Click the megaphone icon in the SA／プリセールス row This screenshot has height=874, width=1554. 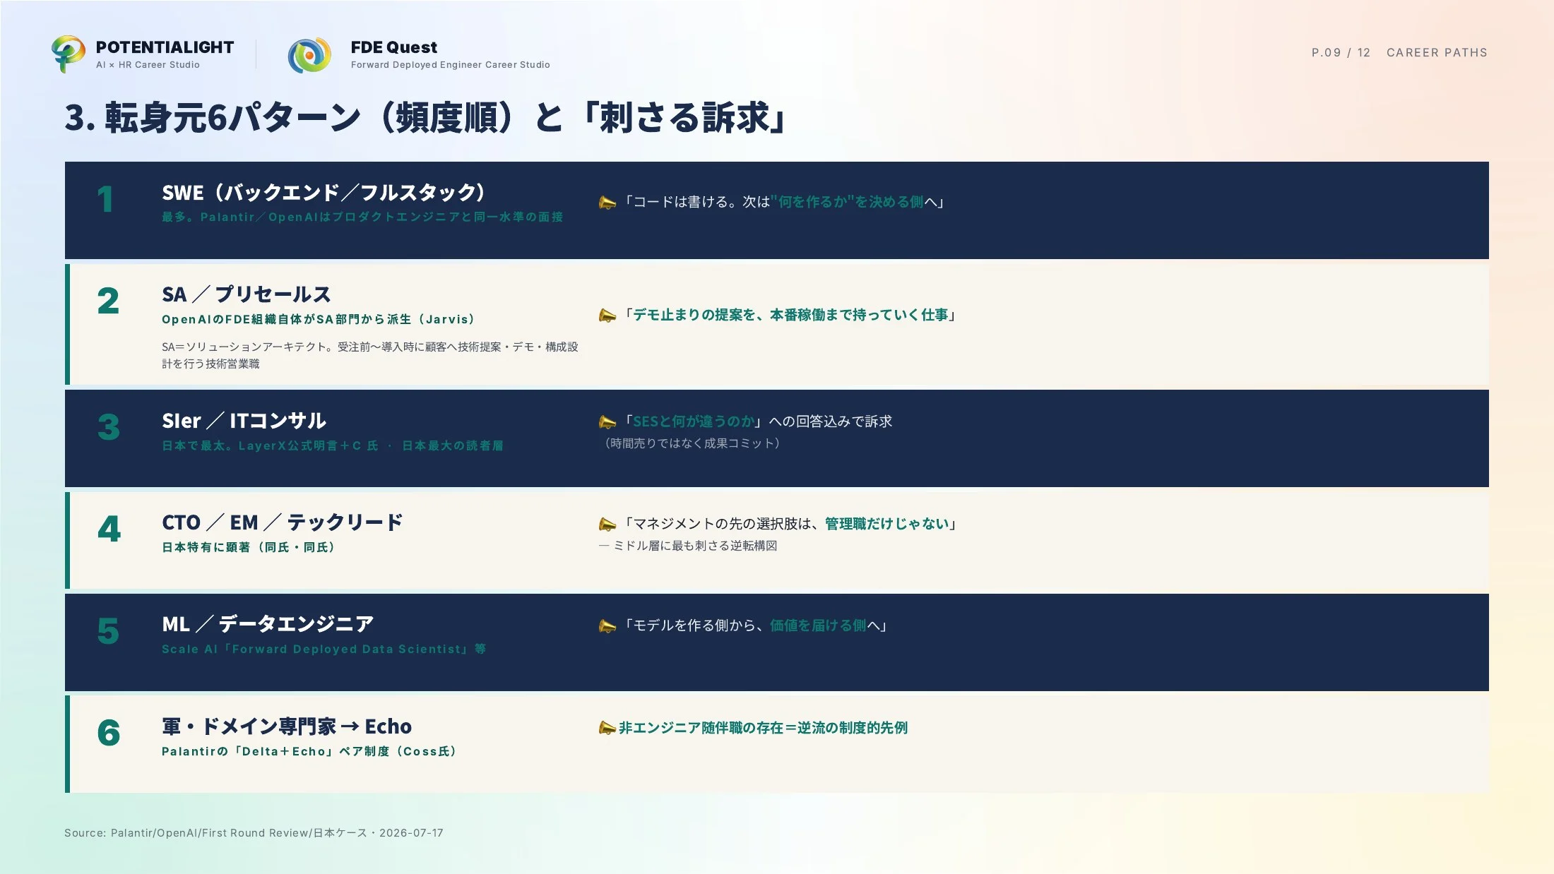(x=607, y=316)
